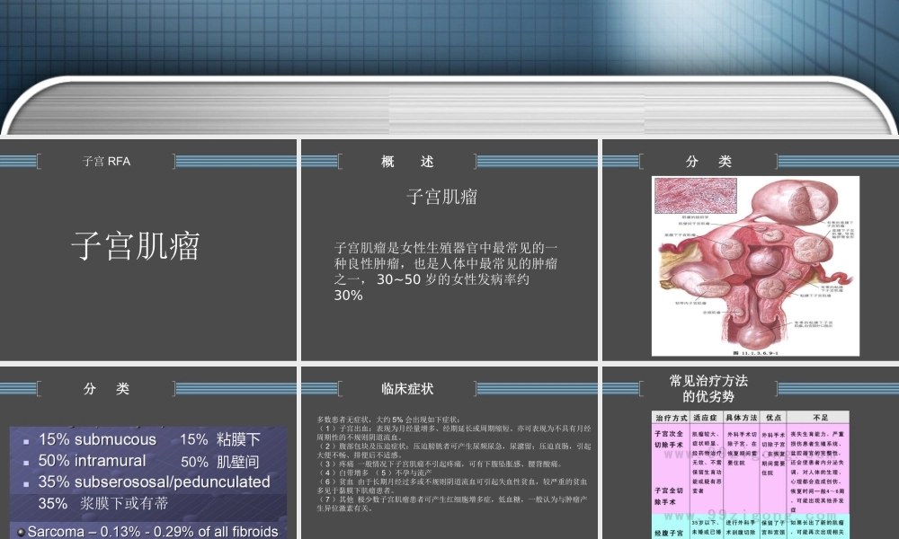This screenshot has width=899, height=539.
Task: Click the "不足" column header in treatment table
Action: tap(821, 416)
